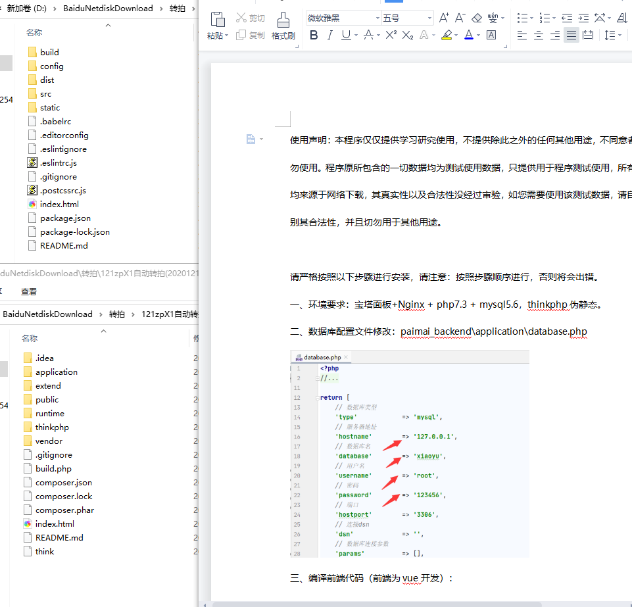Click 名称 column header in the upper file list

pos(34,32)
